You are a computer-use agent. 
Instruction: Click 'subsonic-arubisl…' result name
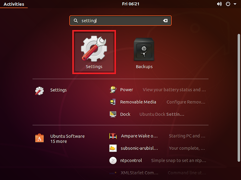[139, 148]
